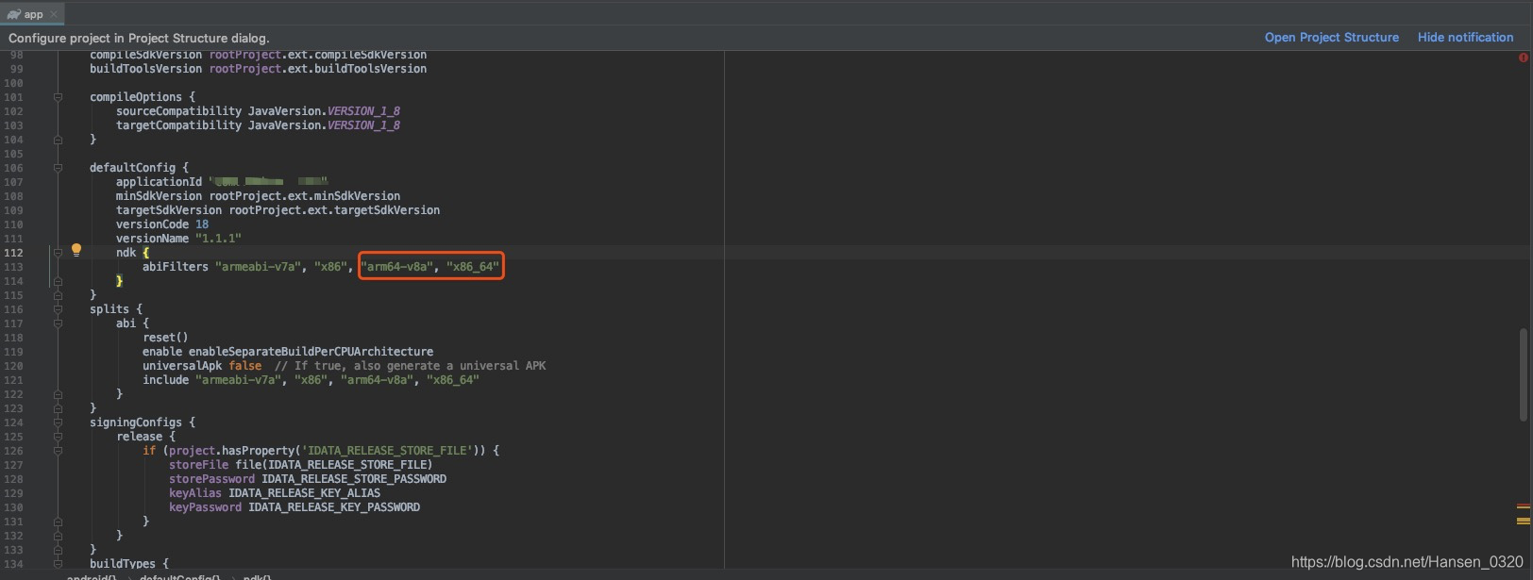
Task: Click the false value after universalApk
Action: click(244, 366)
